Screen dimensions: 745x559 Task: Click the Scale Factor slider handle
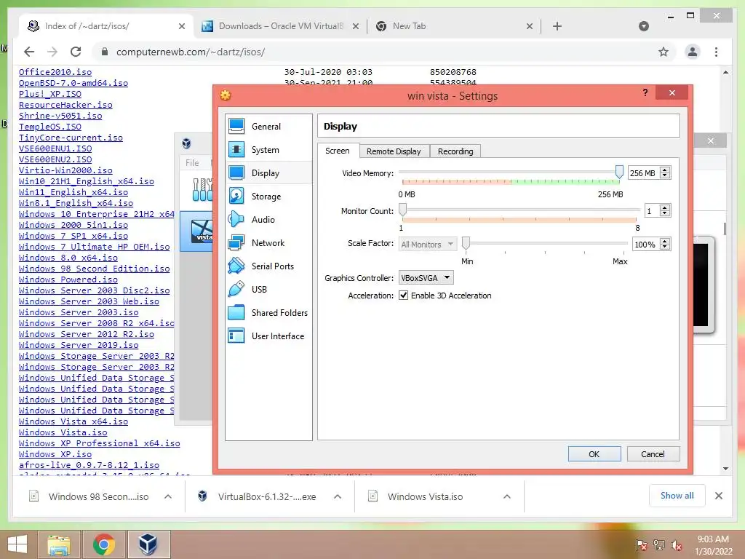coord(466,243)
